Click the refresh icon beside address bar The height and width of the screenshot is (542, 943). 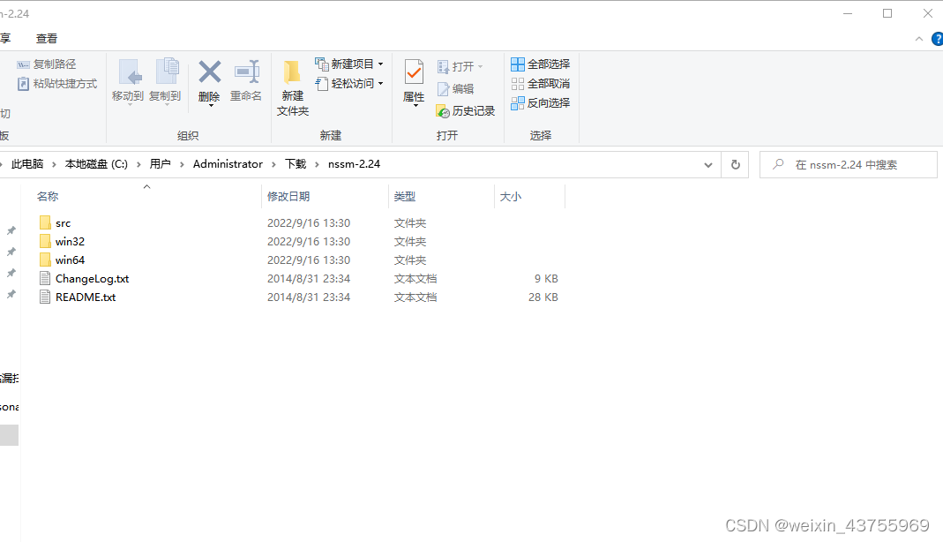[x=736, y=165]
